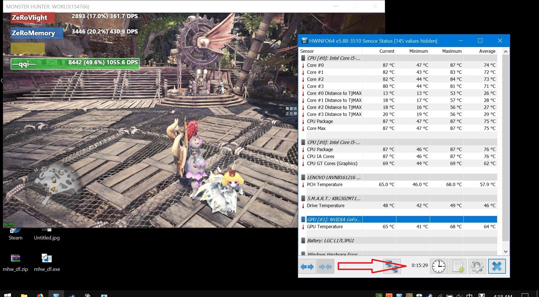
Task: Click the Drive Temperature label
Action: [x=326, y=205]
